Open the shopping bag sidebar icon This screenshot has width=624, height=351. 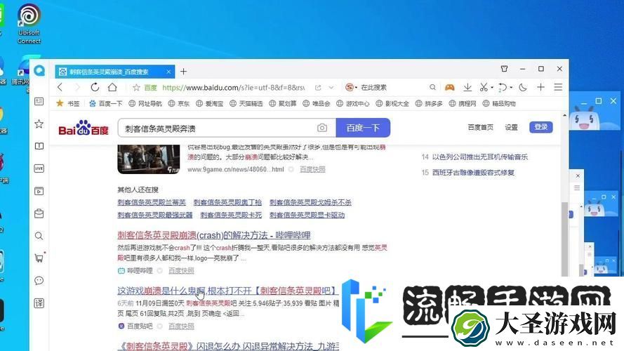pos(39,213)
